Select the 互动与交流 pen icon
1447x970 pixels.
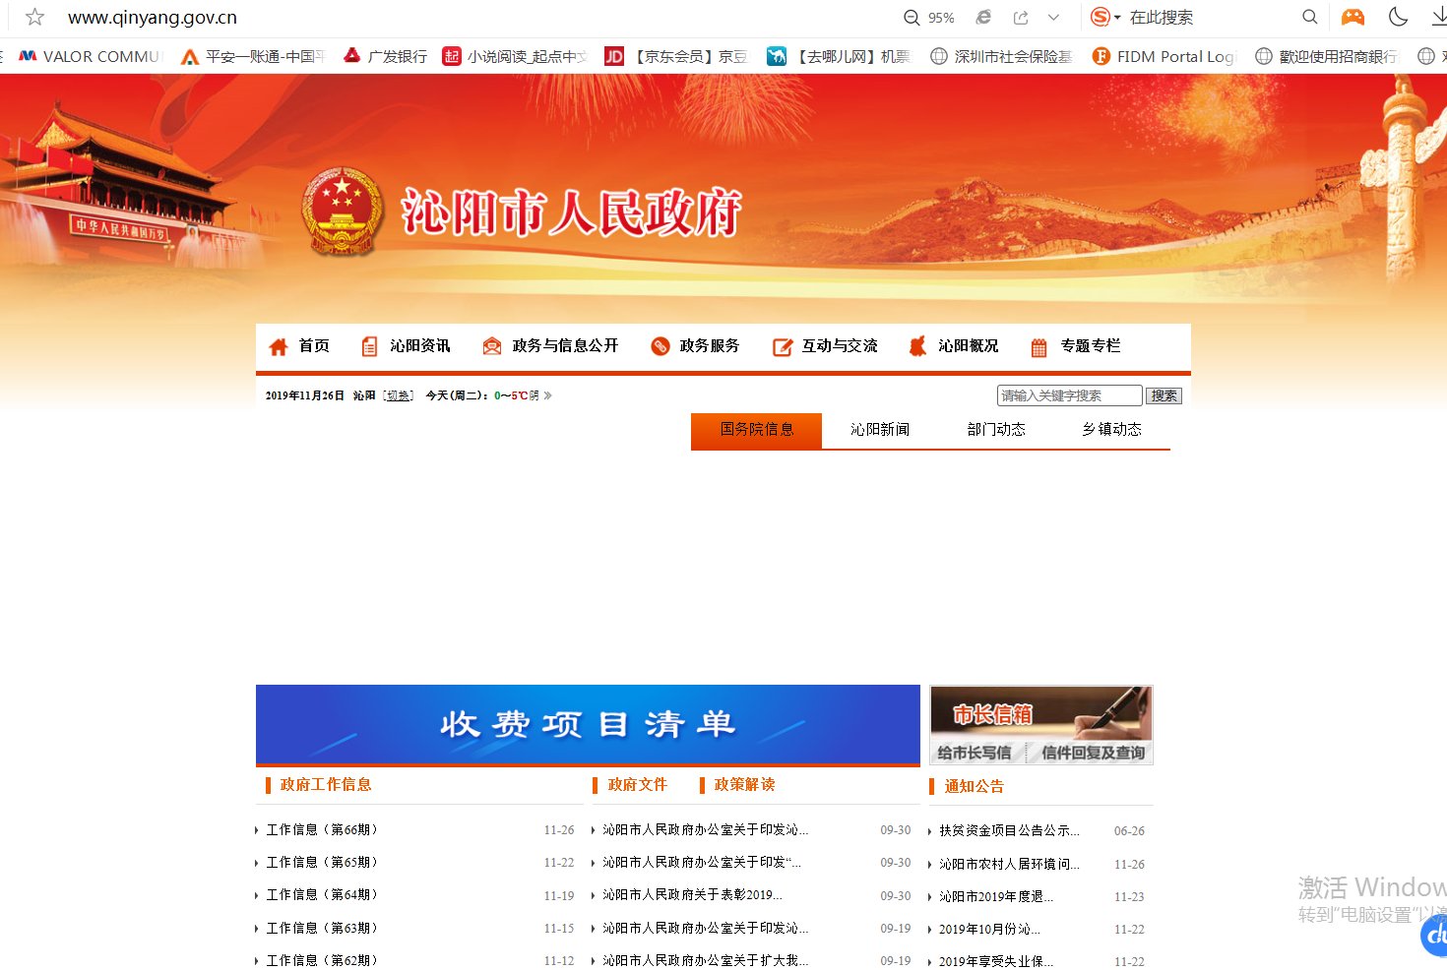pyautogui.click(x=782, y=345)
